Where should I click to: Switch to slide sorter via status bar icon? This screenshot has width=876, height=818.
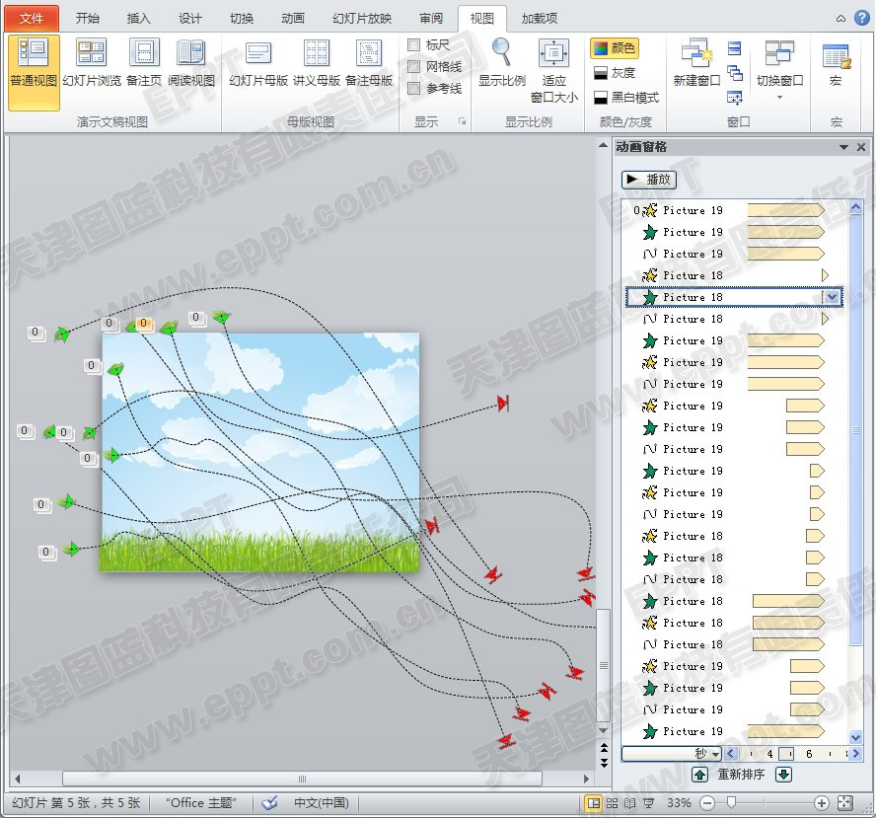(613, 803)
